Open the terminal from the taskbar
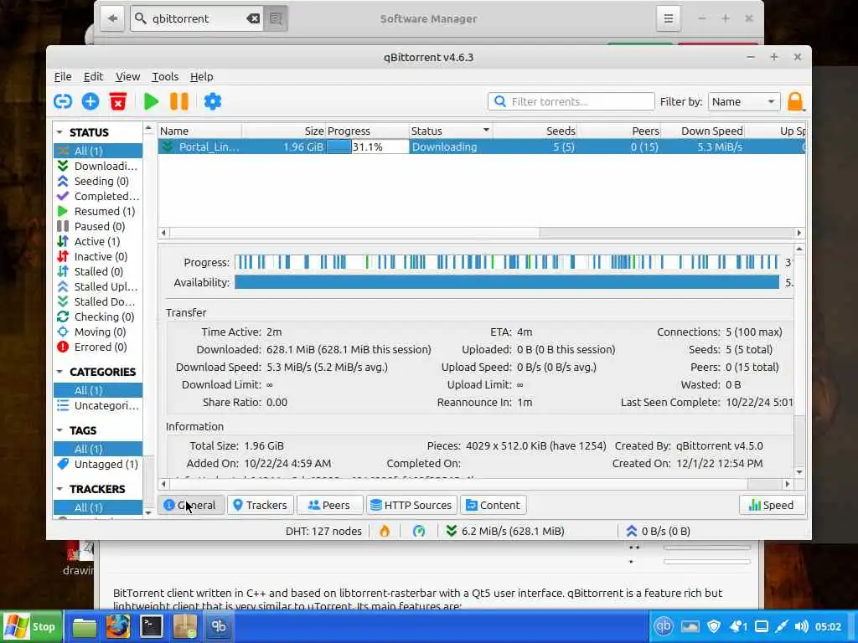Image resolution: width=858 pixels, height=643 pixels. coord(151,626)
